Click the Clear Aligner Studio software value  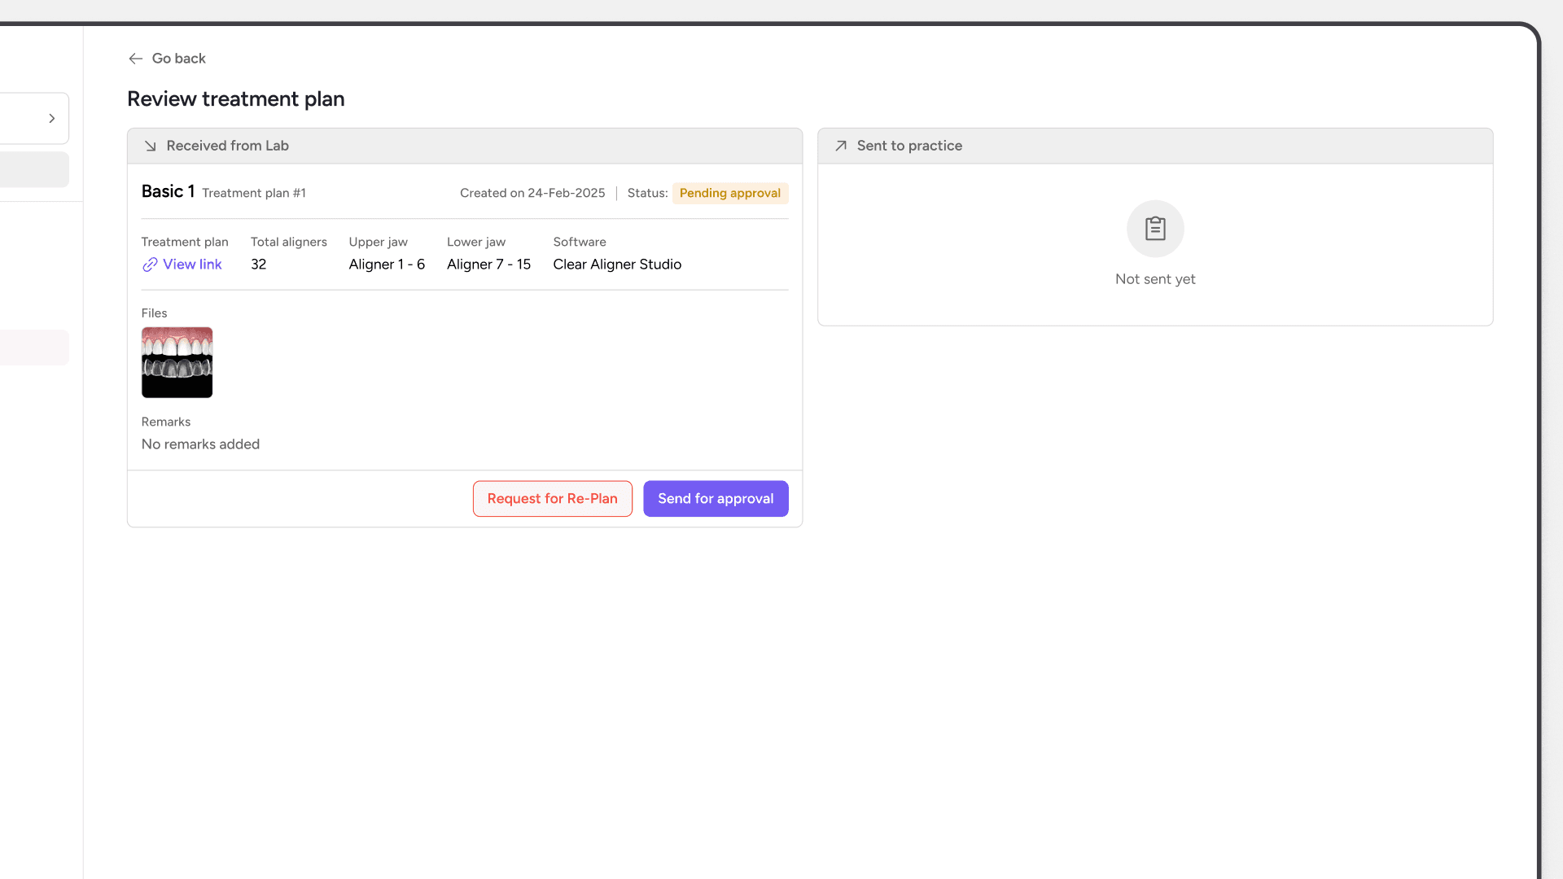(x=617, y=265)
